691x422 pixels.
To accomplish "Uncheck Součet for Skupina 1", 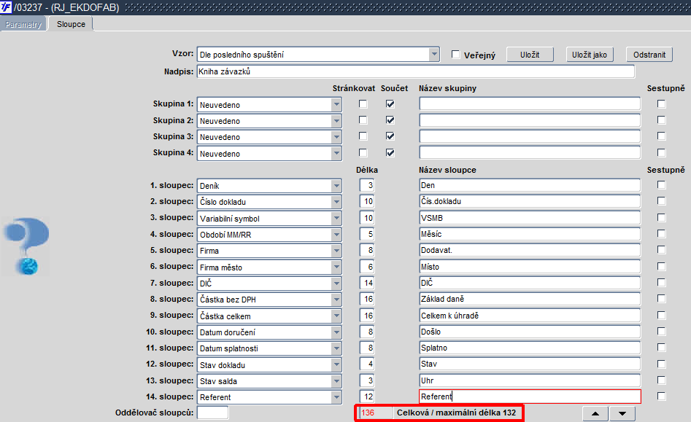I will click(390, 103).
